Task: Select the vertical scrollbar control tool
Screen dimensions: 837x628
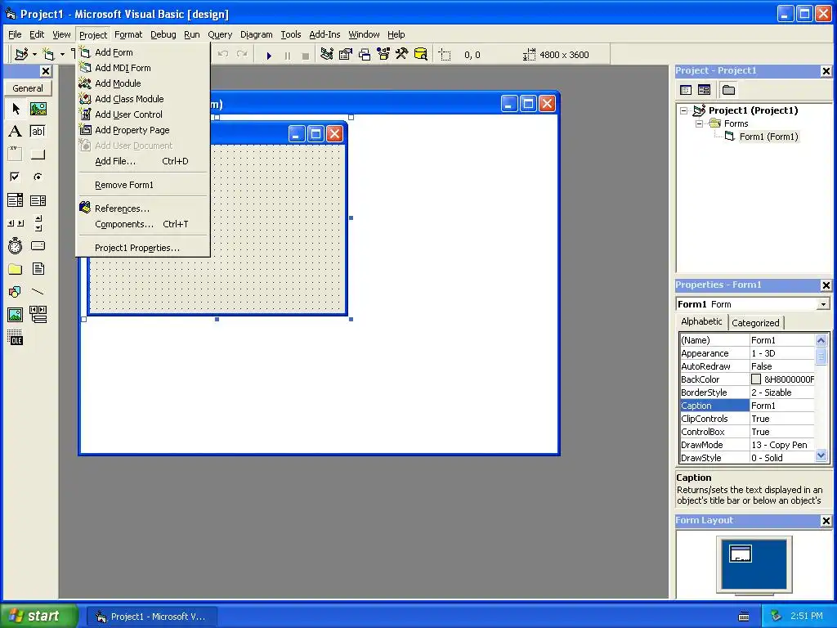Action: (x=38, y=223)
